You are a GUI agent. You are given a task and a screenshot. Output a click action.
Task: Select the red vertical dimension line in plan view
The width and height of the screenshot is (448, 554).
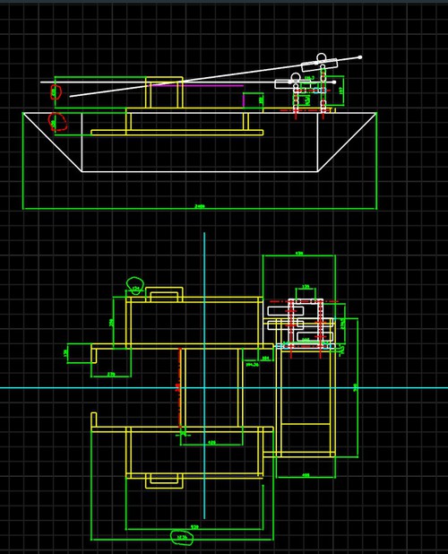180,387
